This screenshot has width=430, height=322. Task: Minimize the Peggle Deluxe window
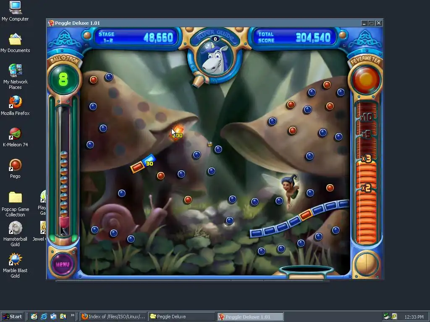(364, 23)
